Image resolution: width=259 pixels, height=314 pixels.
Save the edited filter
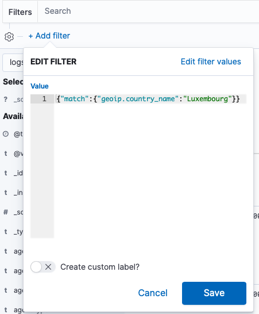coord(214,293)
